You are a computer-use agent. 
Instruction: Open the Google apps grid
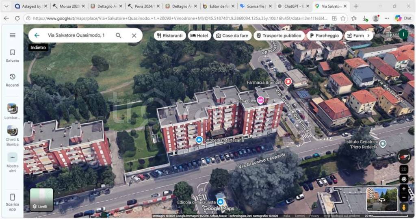coord(389,34)
